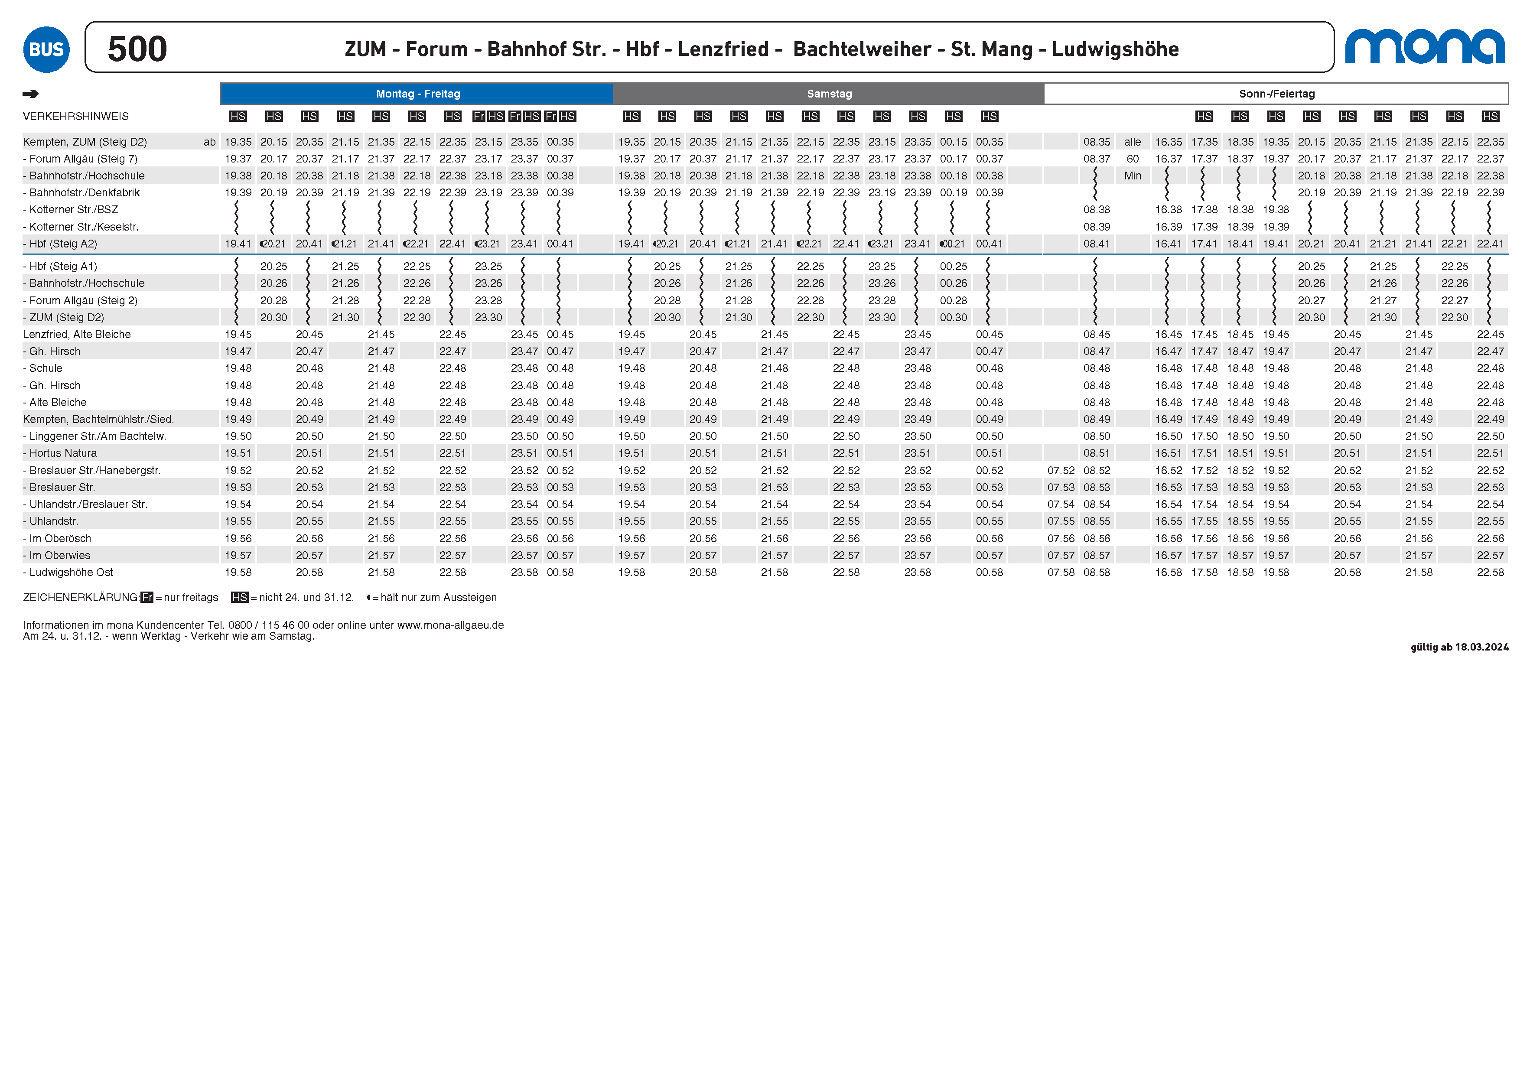Click the 08.38 time at Kotterner Str./BSZ
The height and width of the screenshot is (1080, 1530).
click(x=1097, y=210)
